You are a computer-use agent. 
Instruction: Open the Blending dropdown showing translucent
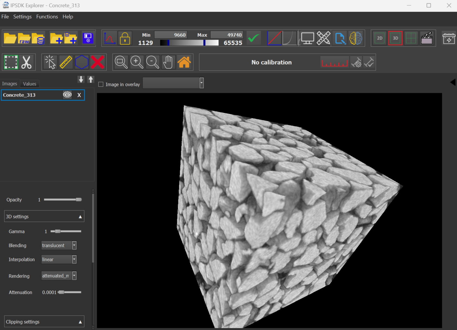click(59, 245)
